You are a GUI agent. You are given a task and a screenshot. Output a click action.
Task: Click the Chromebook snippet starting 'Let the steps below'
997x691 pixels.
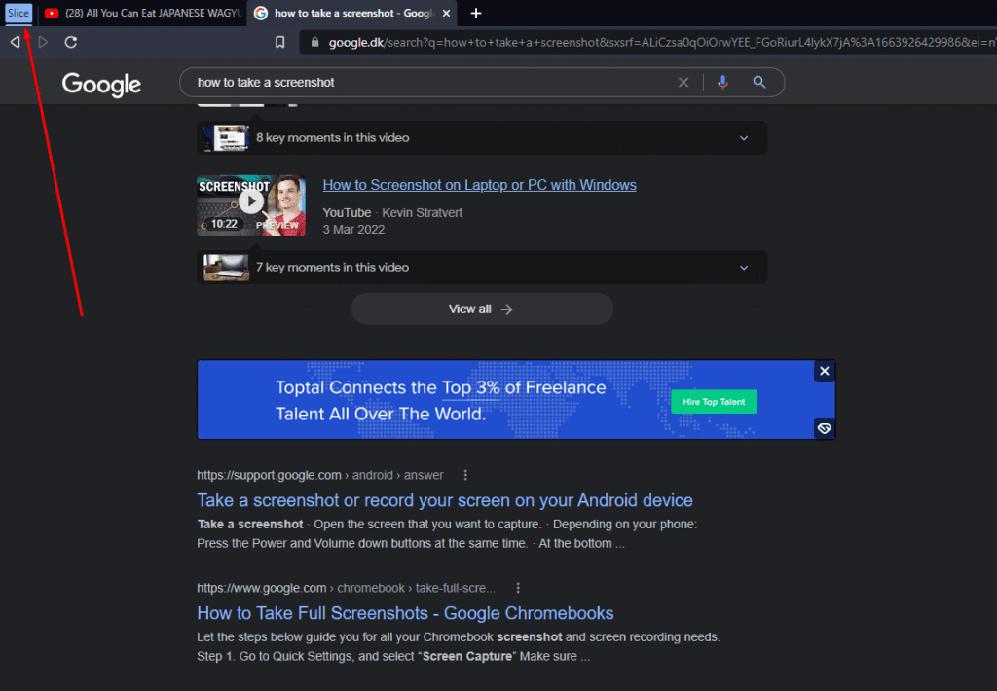[459, 646]
